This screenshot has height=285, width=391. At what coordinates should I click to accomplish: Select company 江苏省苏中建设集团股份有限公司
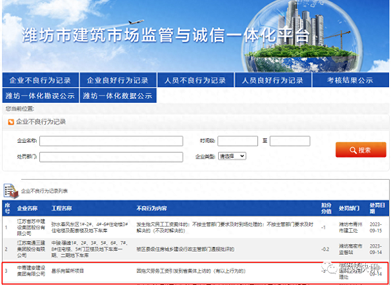pyautogui.click(x=31, y=227)
